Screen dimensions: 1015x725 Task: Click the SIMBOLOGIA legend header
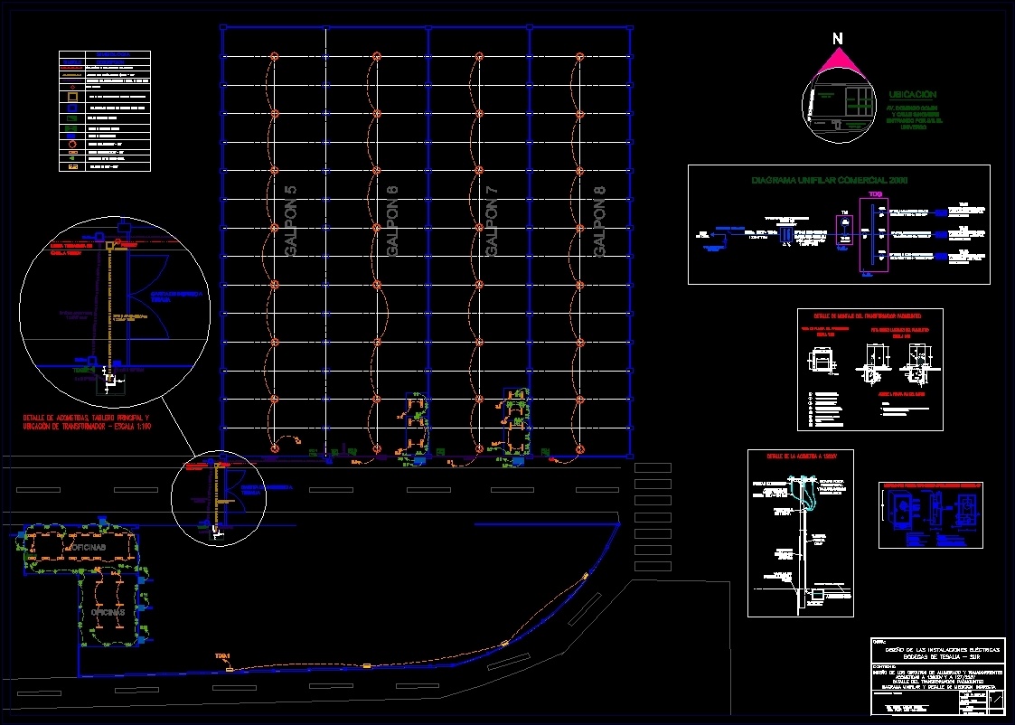(x=113, y=54)
